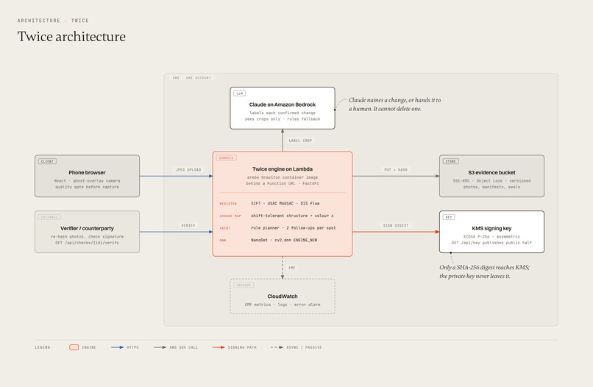
Task: Click the 'S3 evidence bucket' heading
Action: tap(491, 172)
